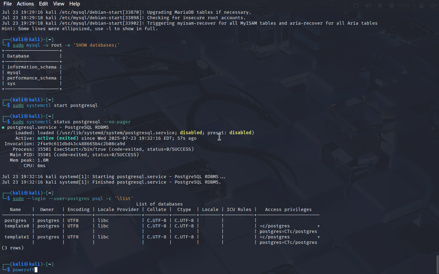The width and height of the screenshot is (439, 274).
Task: Click the 'since Wed 2025-07-23 19:32:16 EDT' timestamp
Action: click(x=128, y=138)
